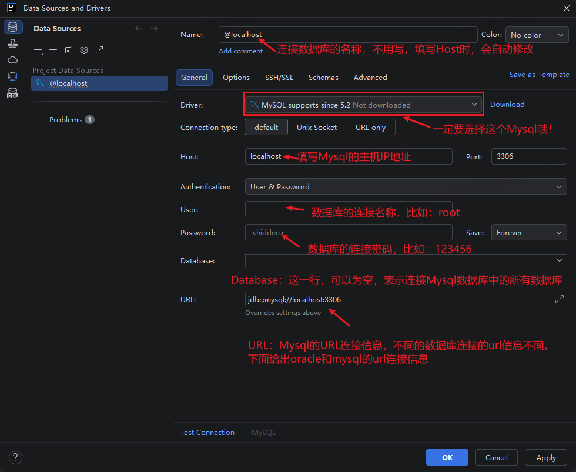Open the DDL data source sidebar icon
This screenshot has width=576, height=472.
click(13, 93)
